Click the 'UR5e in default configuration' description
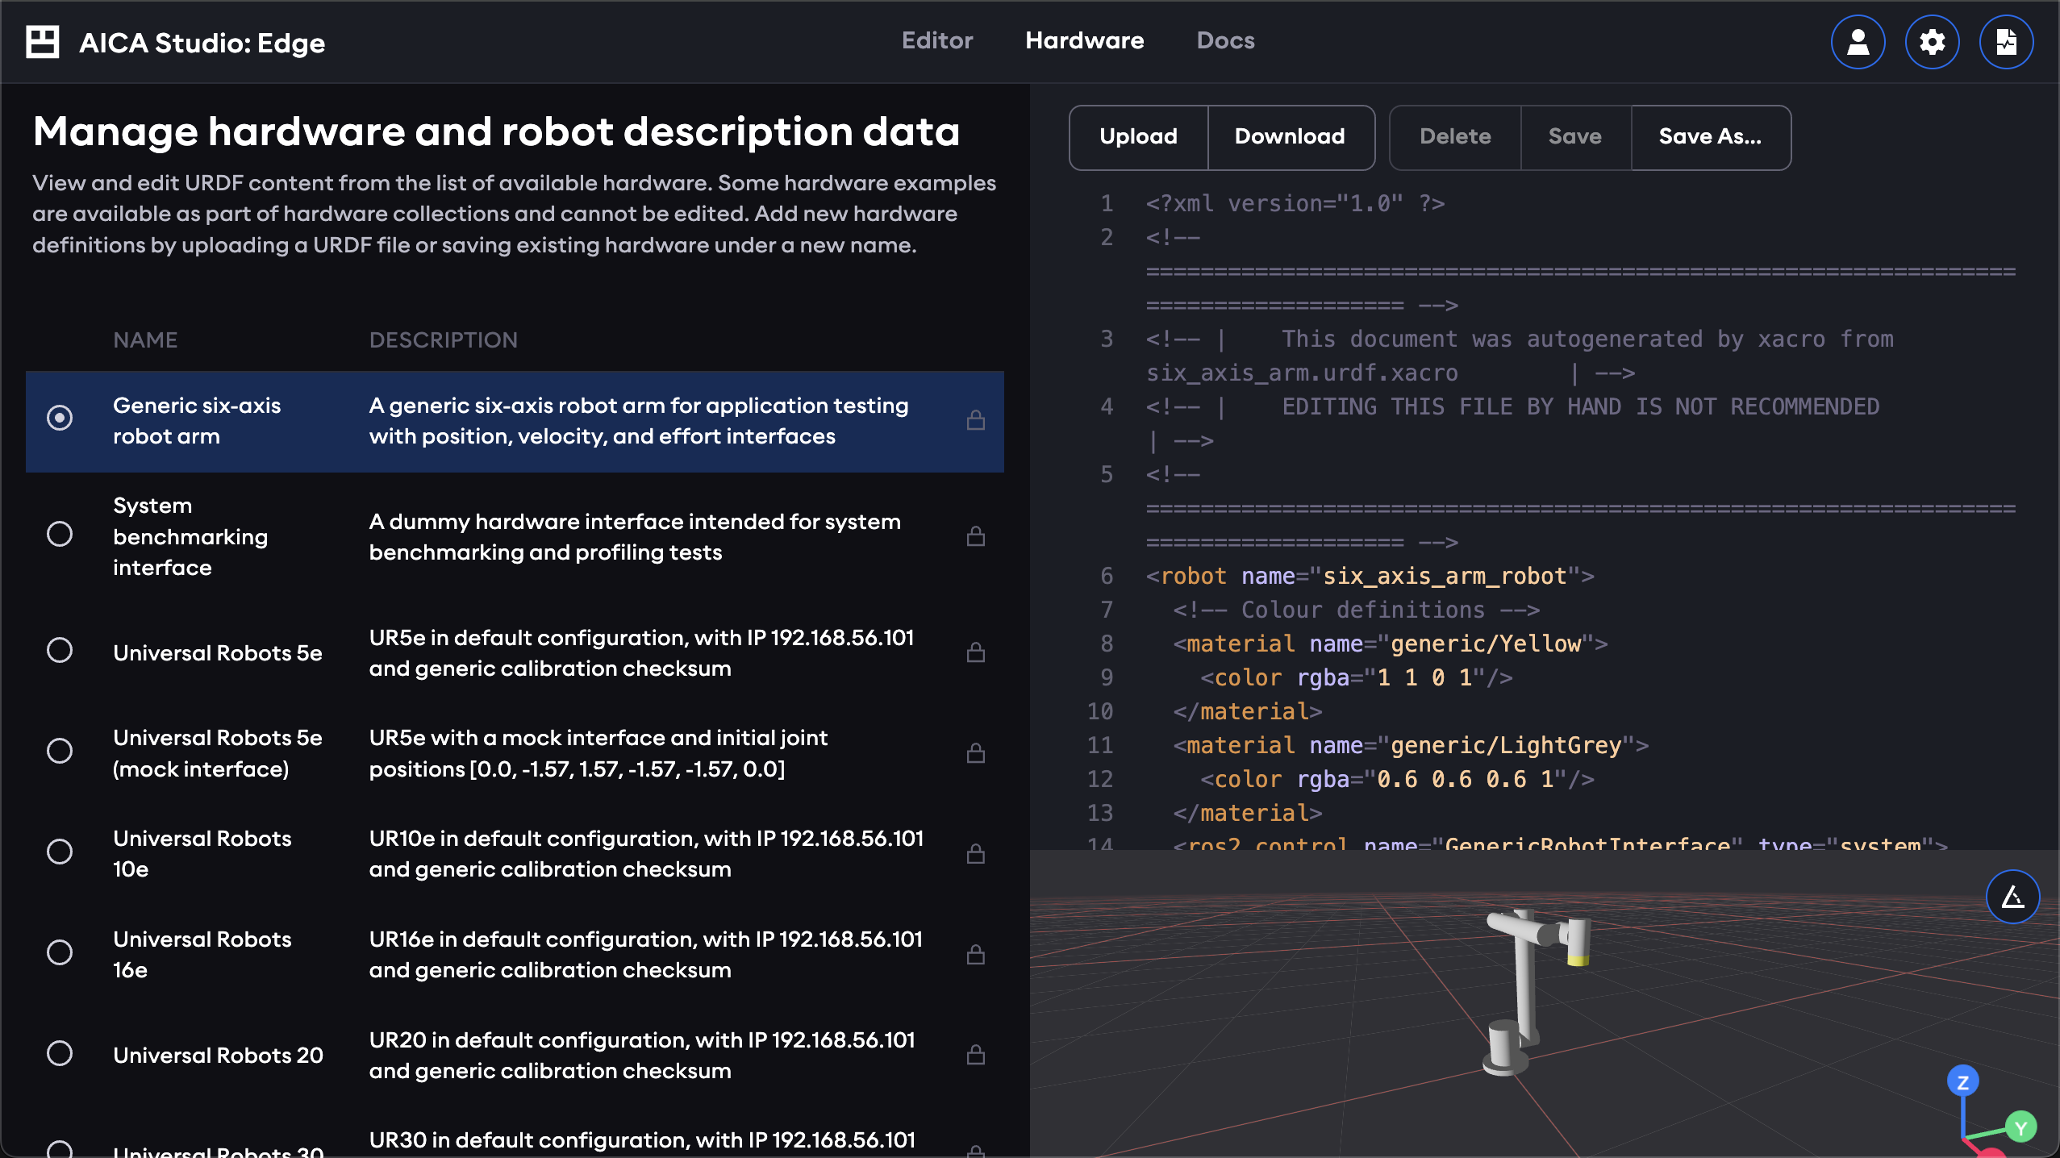2060x1158 pixels. coord(641,652)
